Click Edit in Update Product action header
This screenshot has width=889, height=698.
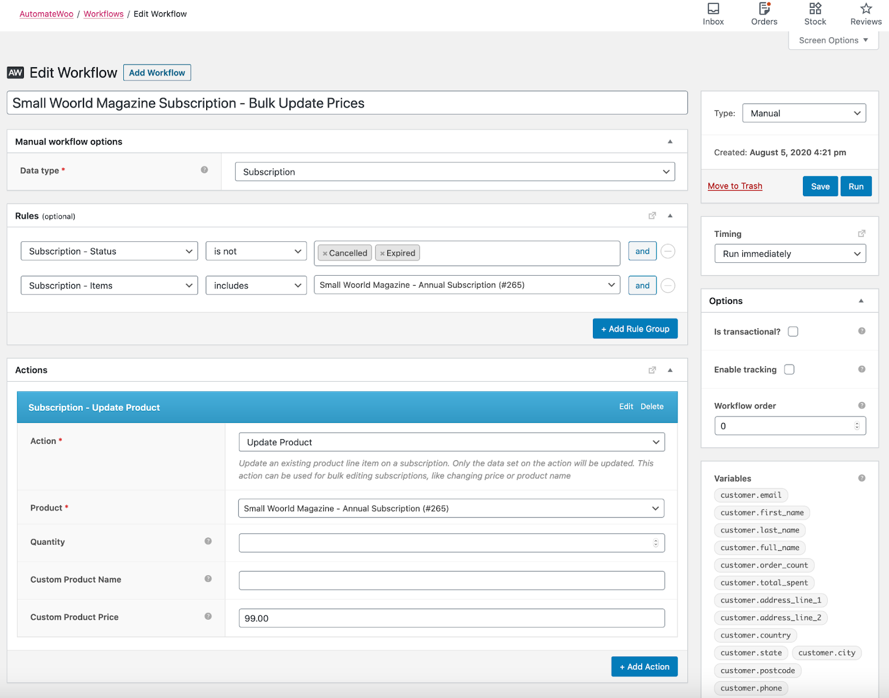coord(626,407)
